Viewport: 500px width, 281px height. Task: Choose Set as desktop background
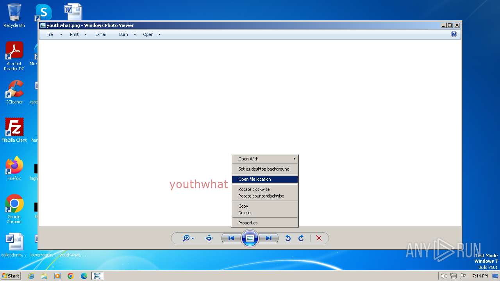tap(265, 169)
